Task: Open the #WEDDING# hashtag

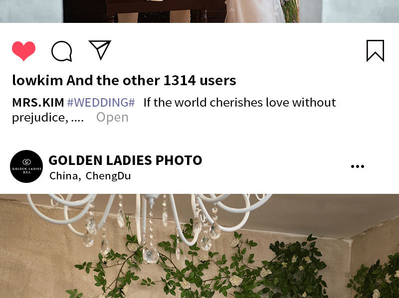Action: (101, 103)
